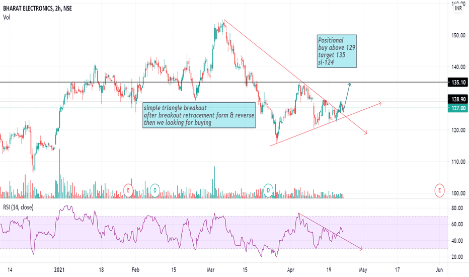Image resolution: width=469 pixels, height=277 pixels.
Task: Click the first dividend 'D' marker in February
Action: click(x=155, y=190)
